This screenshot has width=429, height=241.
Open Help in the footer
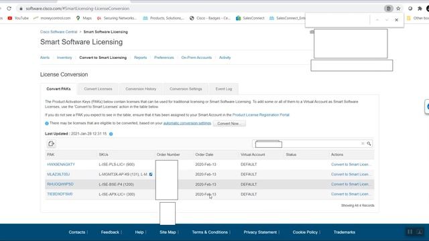139,232
